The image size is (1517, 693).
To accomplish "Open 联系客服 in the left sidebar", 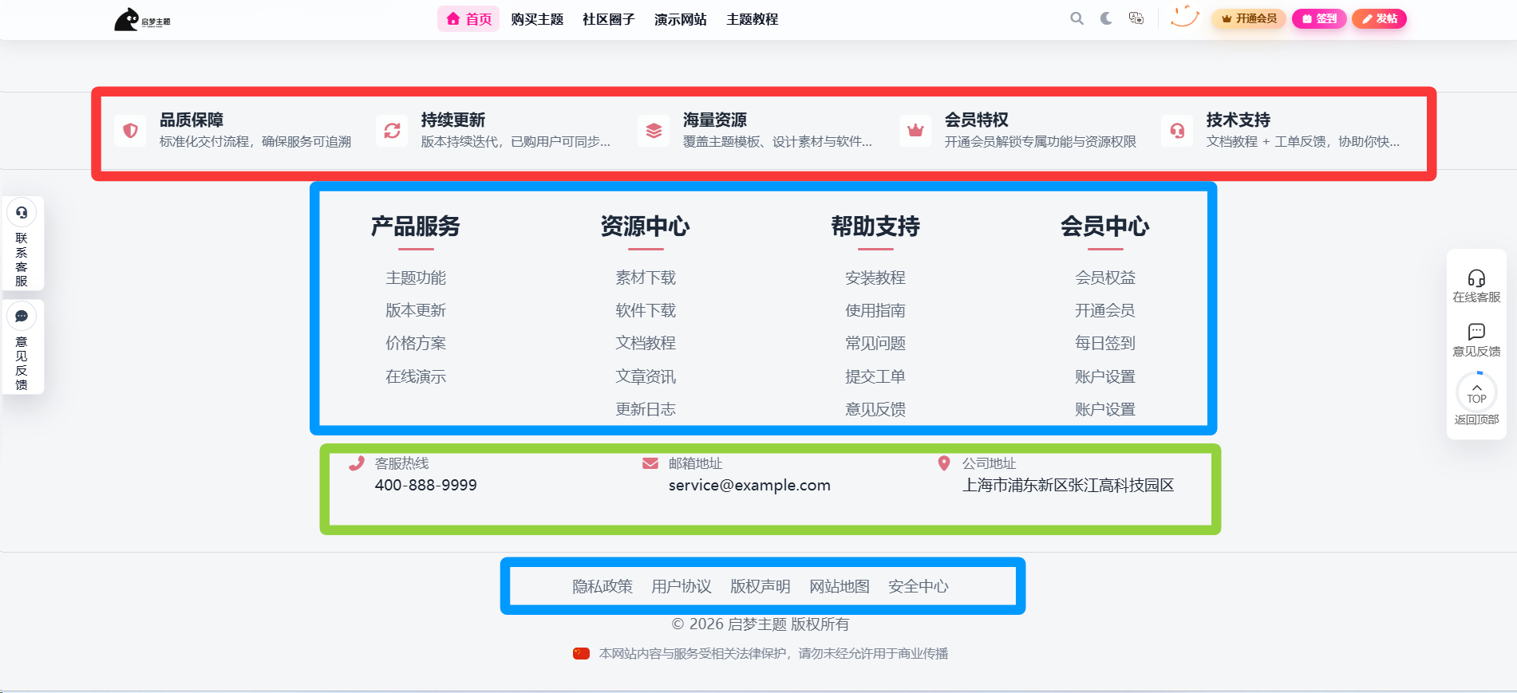I will click(22, 244).
